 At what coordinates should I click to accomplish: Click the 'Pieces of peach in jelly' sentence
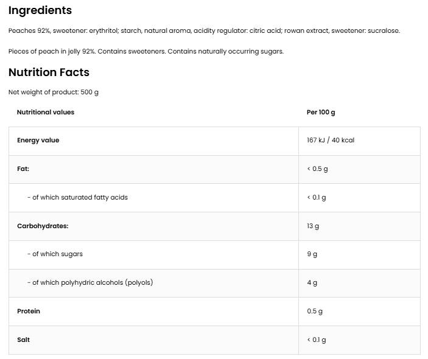tap(146, 51)
